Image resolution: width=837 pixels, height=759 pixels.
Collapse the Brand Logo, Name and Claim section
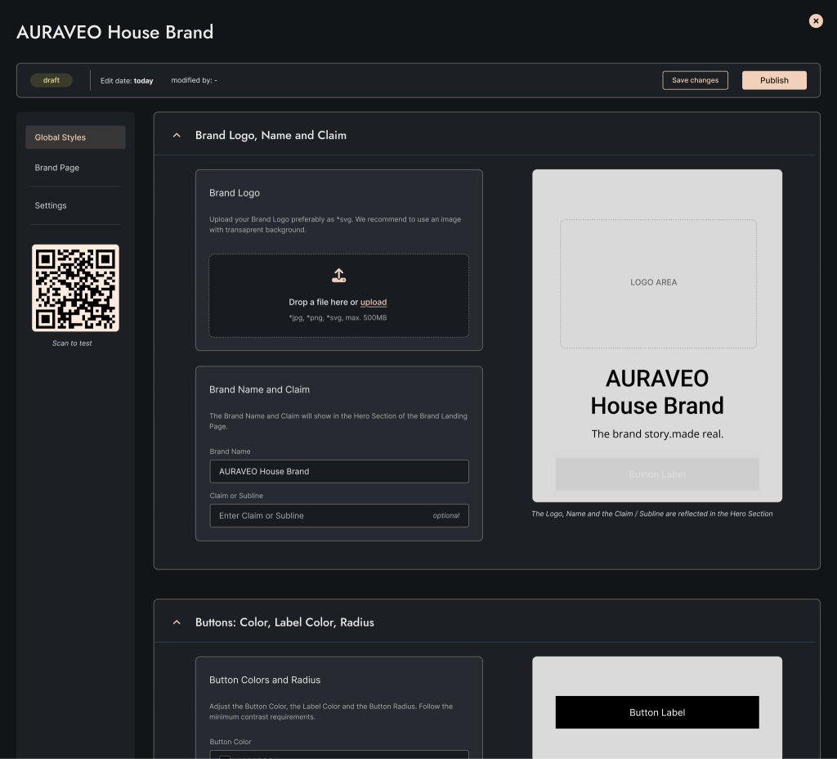point(177,136)
